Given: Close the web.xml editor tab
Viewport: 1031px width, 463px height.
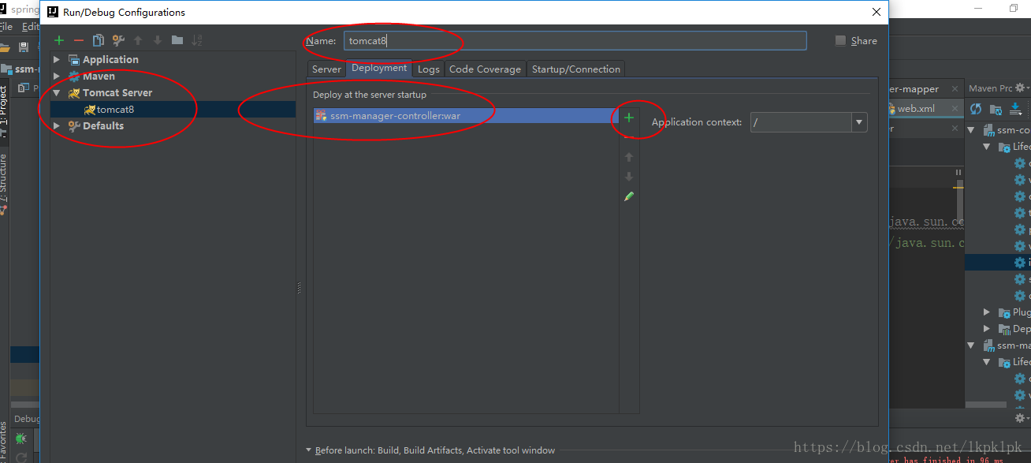Looking at the screenshot, I should [x=955, y=109].
